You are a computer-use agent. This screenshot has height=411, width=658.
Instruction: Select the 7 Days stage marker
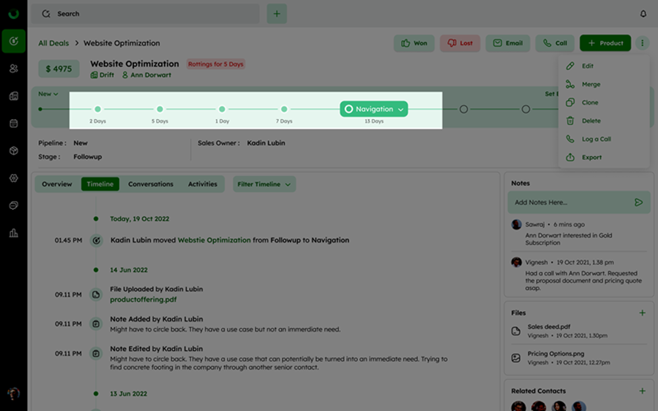(x=284, y=109)
